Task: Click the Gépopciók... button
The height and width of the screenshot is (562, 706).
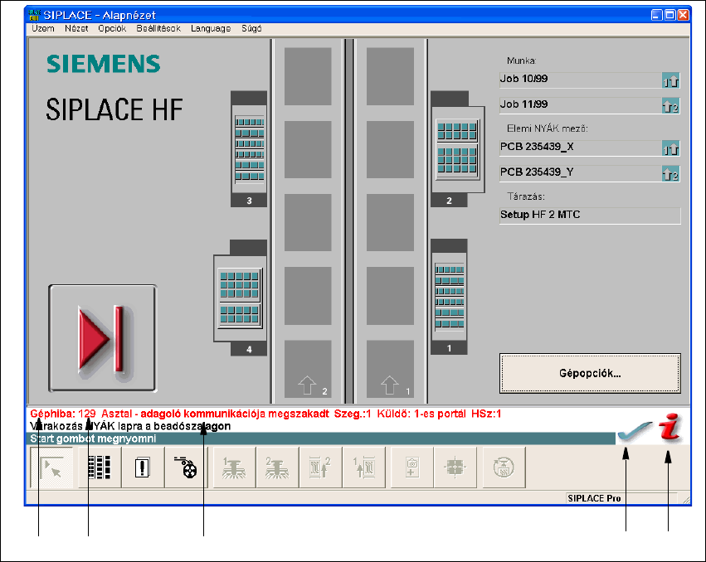Action: click(589, 373)
